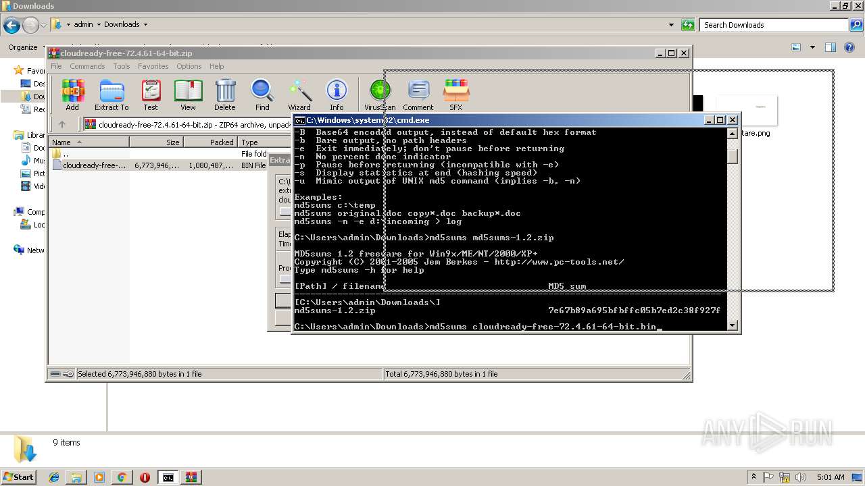Screen dimensions: 865x486
Task: Click Explorer Back navigation button
Action: (11, 25)
